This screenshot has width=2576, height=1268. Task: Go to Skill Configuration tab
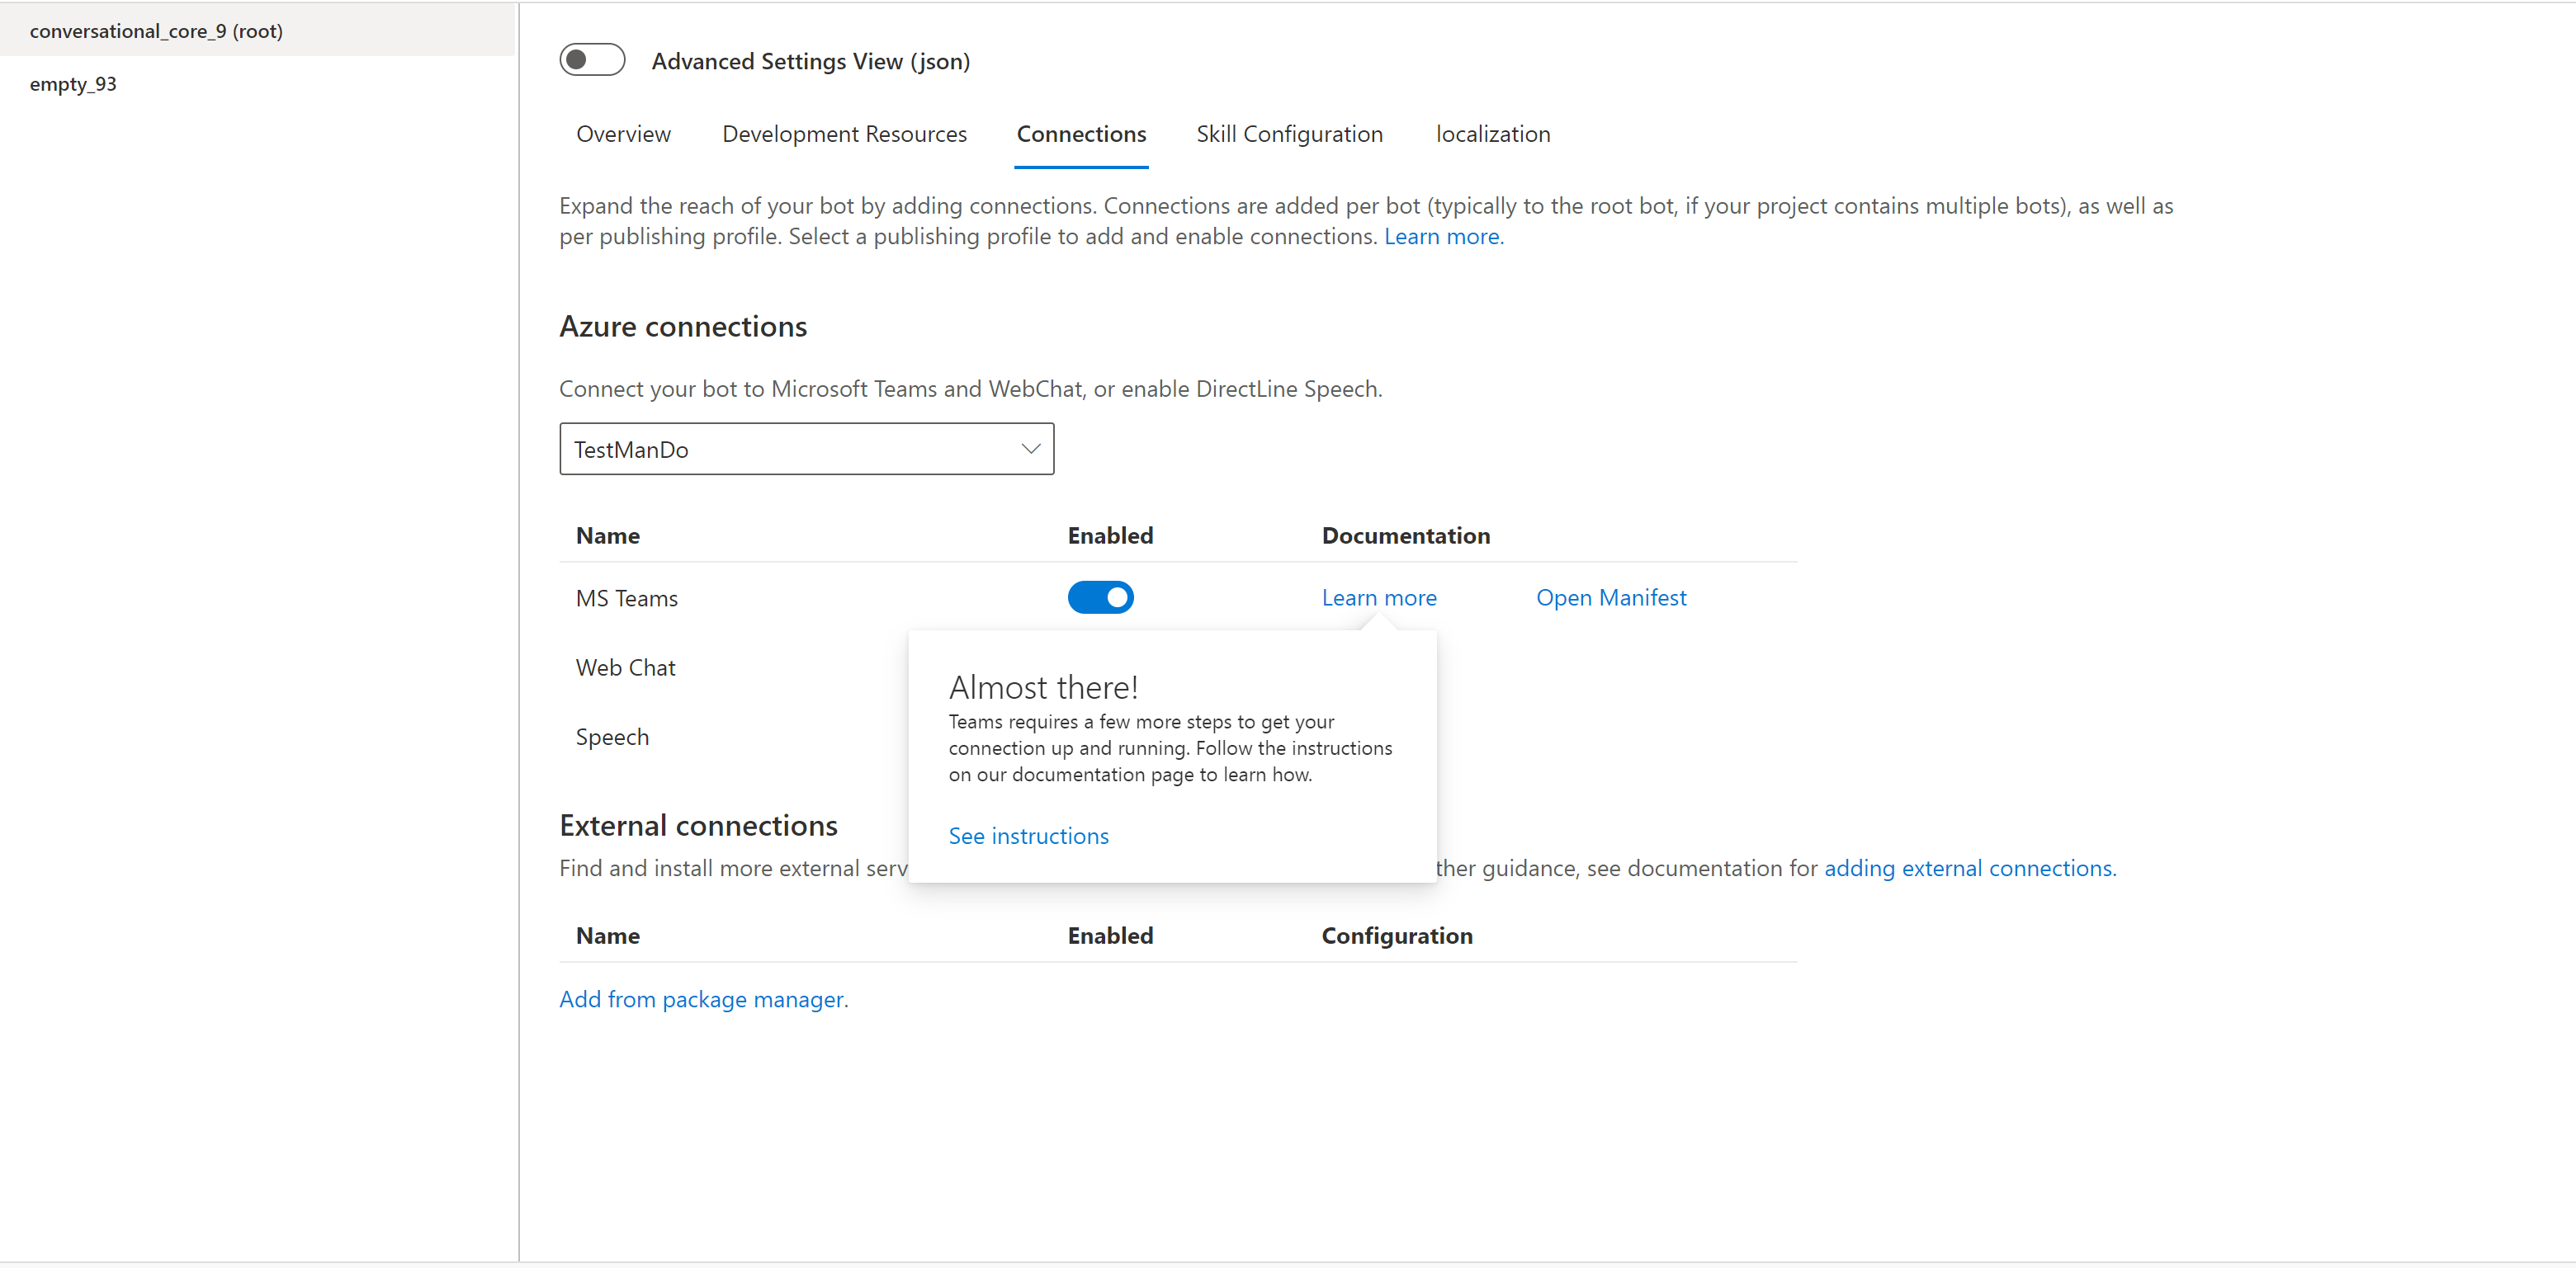tap(1289, 134)
